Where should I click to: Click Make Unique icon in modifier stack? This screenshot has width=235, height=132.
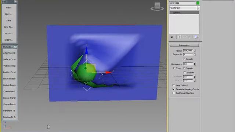pyautogui.click(x=185, y=37)
